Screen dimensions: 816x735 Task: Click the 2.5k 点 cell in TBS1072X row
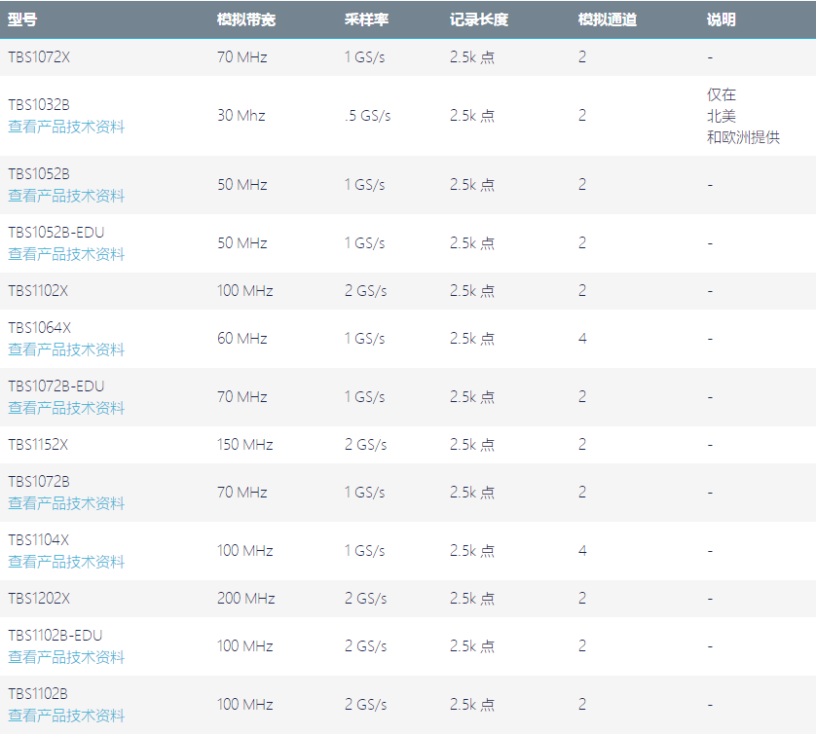coord(472,57)
